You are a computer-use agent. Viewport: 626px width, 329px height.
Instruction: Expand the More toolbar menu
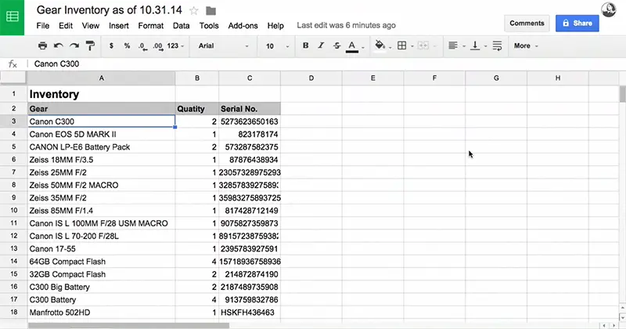pyautogui.click(x=526, y=45)
